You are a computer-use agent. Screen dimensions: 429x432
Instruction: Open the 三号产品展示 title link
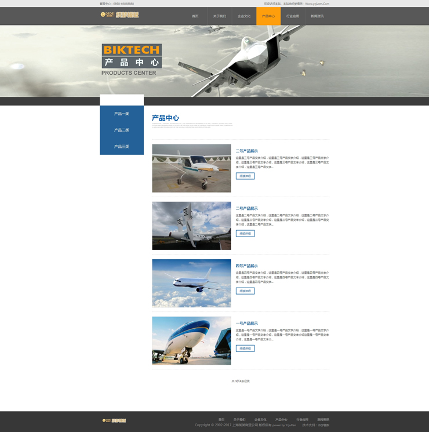click(246, 151)
